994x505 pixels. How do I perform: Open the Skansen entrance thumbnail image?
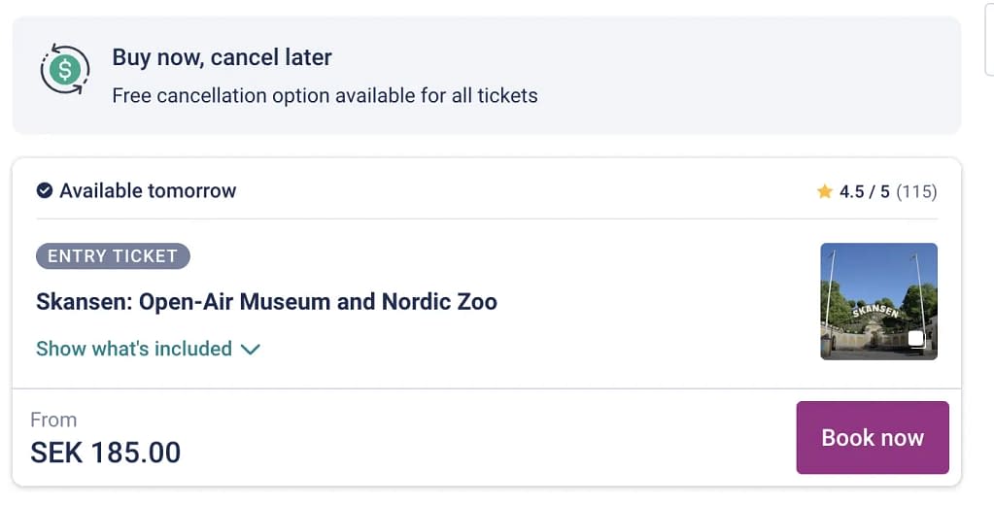point(878,301)
